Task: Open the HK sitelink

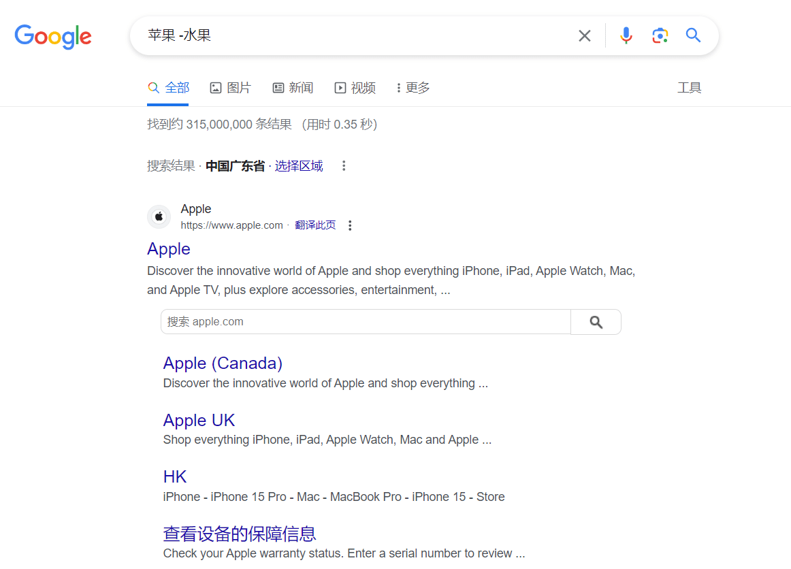Action: [x=174, y=476]
